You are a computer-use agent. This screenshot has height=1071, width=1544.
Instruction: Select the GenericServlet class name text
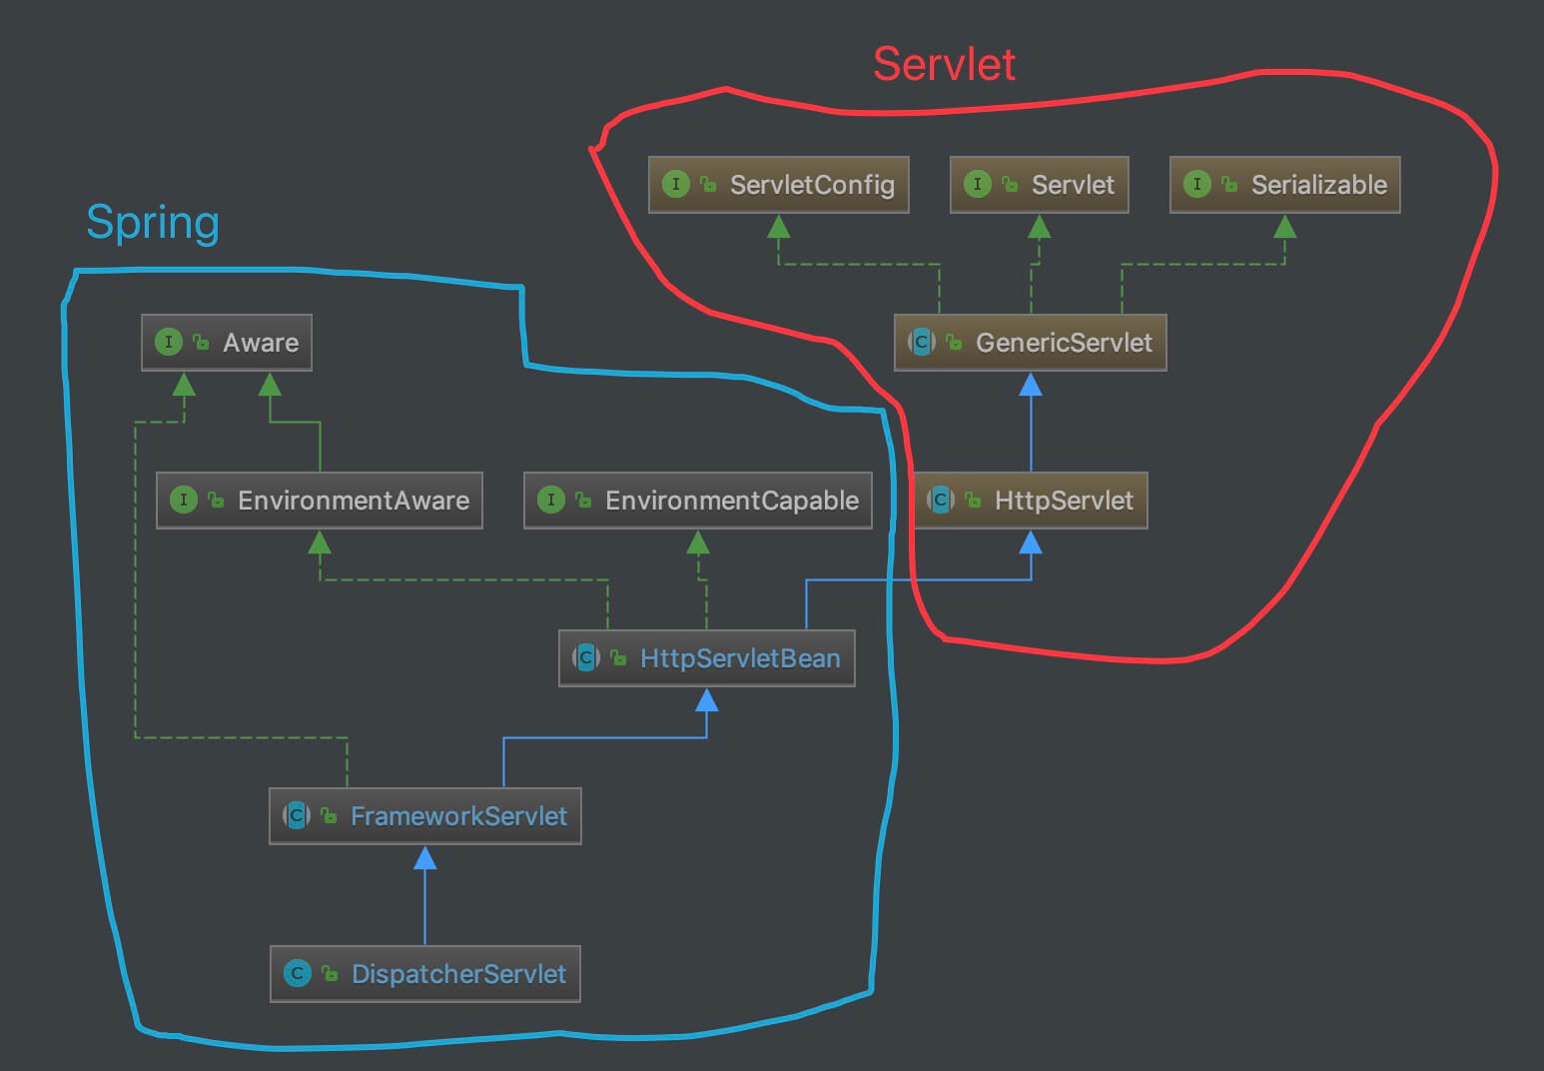tap(1064, 343)
